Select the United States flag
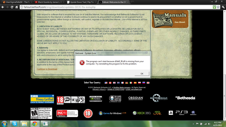Image resolution: width=226 pixels, height=127 pixels. pyautogui.click(x=106, y=83)
